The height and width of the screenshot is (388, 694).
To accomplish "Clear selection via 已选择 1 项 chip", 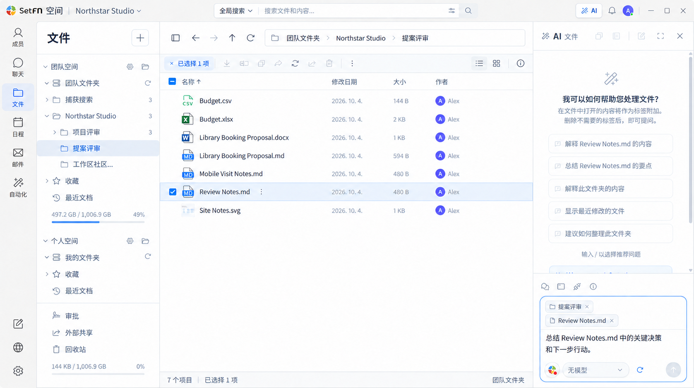I will click(190, 63).
